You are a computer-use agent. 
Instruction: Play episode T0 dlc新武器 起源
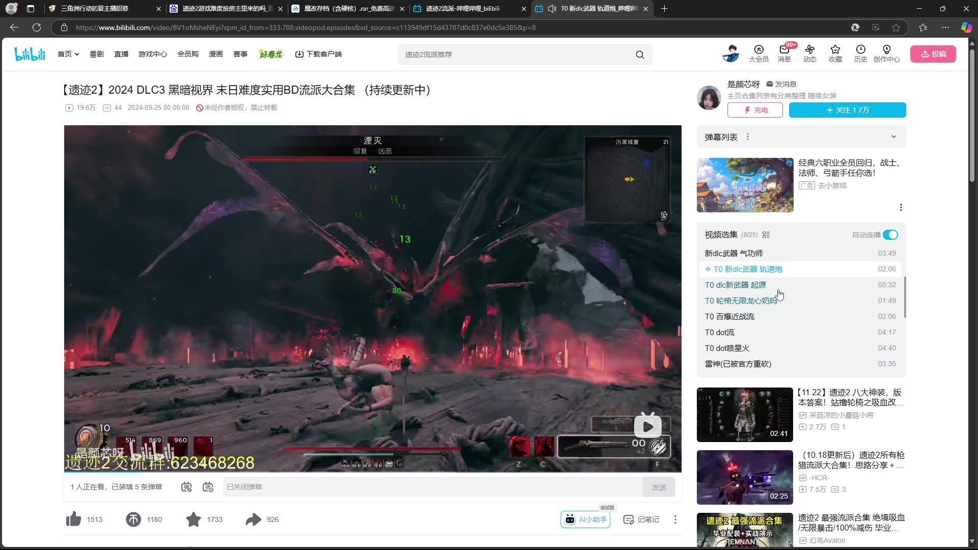(800, 285)
